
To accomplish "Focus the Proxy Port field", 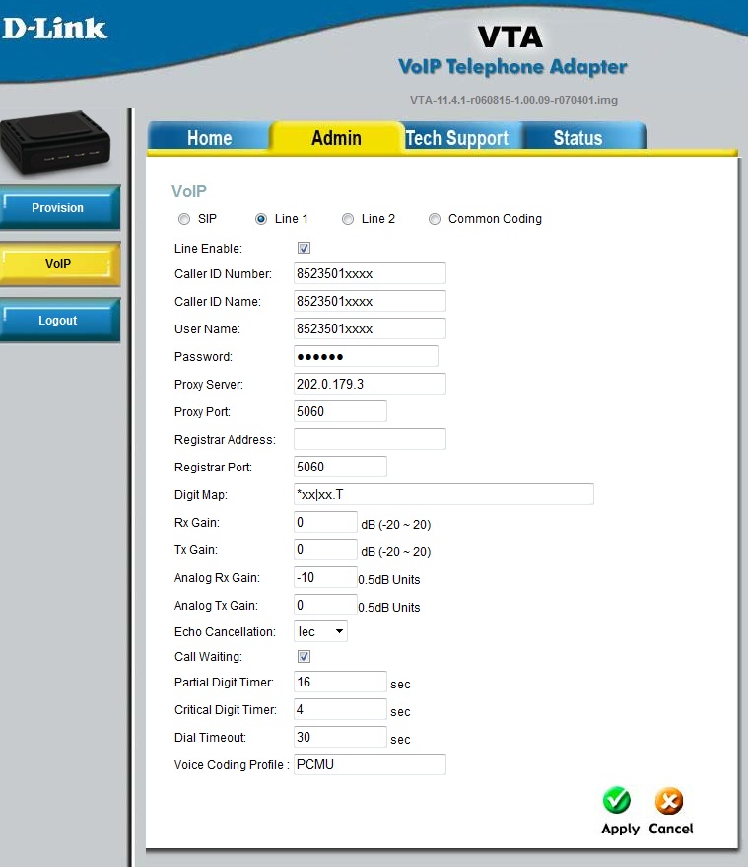I will click(340, 411).
